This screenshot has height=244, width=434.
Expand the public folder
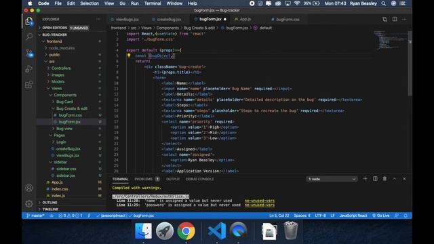(54, 55)
